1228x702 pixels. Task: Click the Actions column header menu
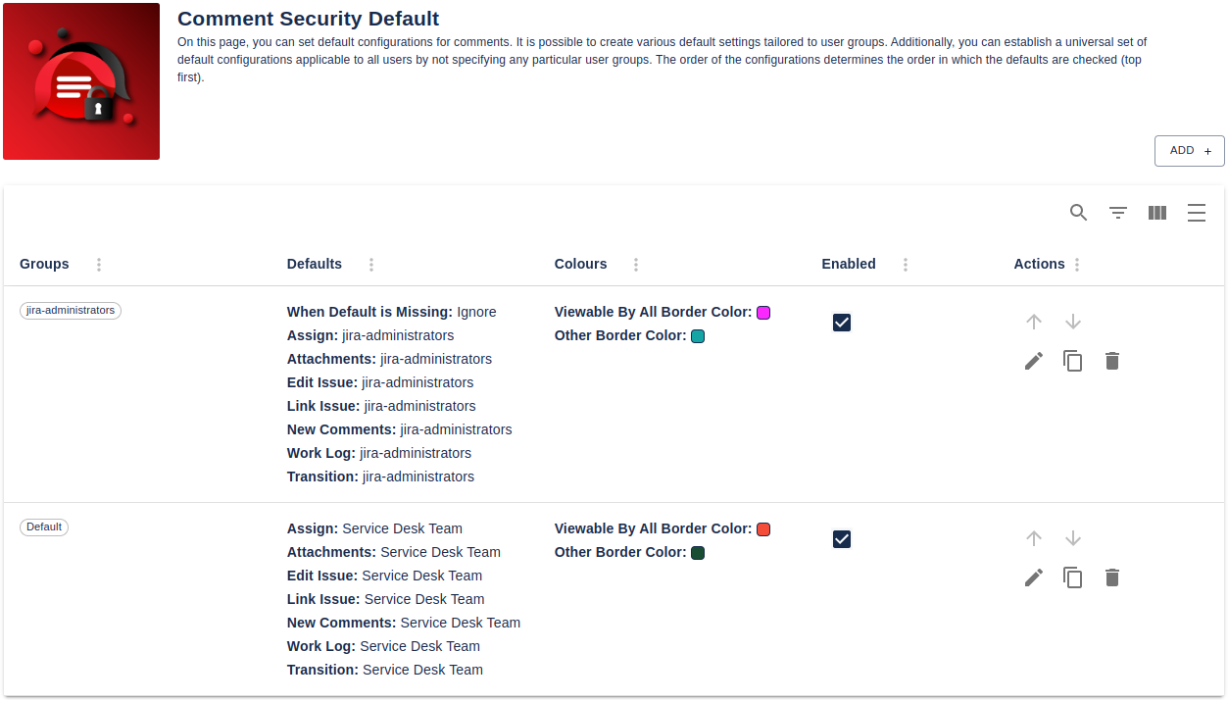1076,264
